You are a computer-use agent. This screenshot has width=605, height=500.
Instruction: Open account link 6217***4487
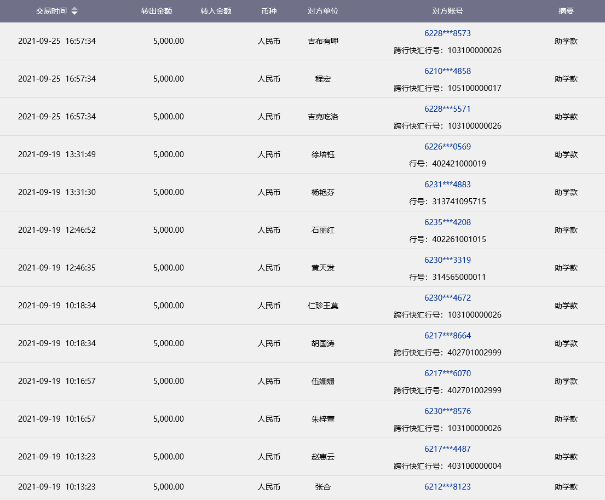click(x=447, y=449)
